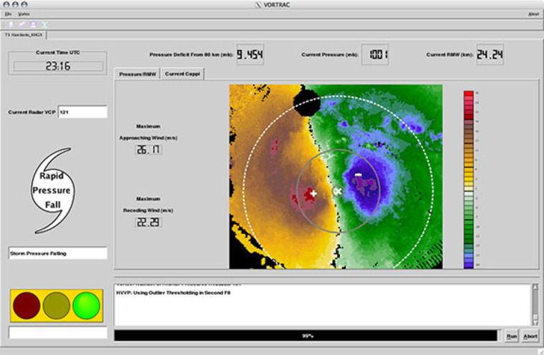Click the HVVP Outlier Thresholding log line
The width and height of the screenshot is (544, 355).
173,293
